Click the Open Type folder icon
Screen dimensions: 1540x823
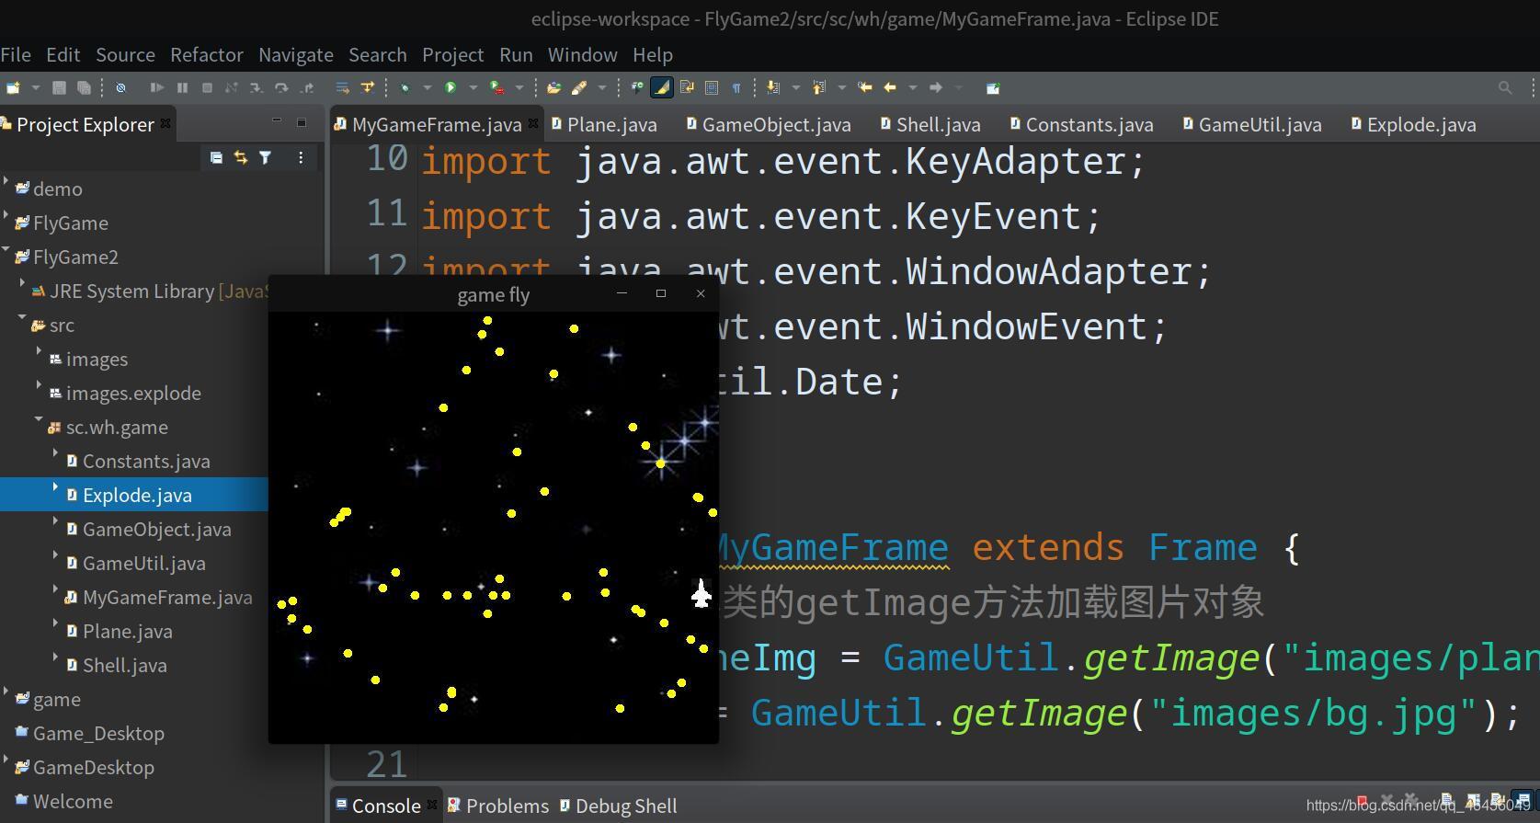point(553,88)
